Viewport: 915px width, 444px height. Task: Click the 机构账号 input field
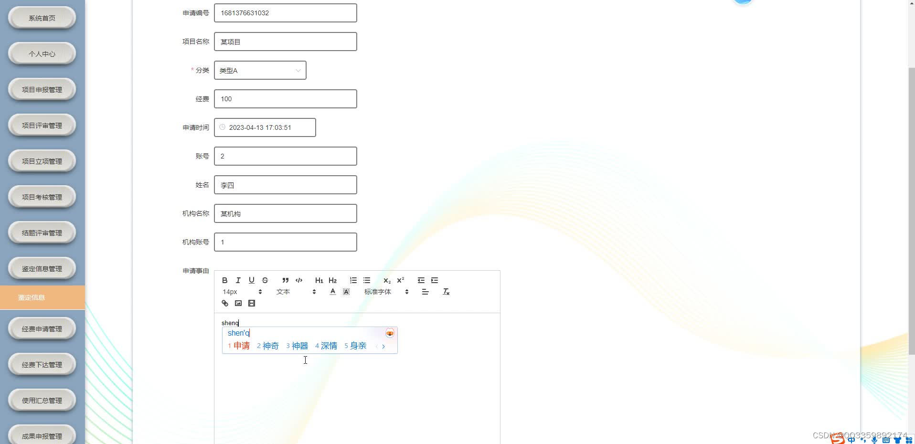(x=285, y=242)
